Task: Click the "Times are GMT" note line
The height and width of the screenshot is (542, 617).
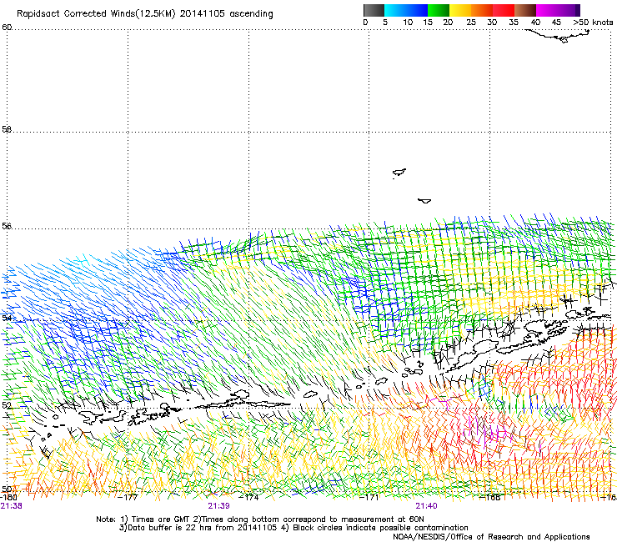Action: [x=260, y=519]
